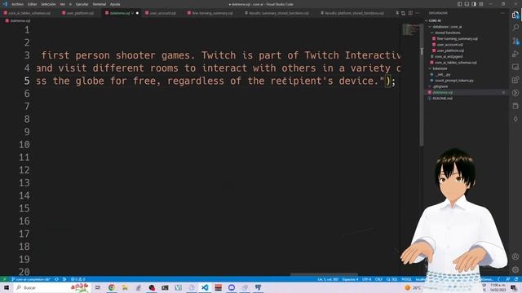Click the deleteme.sql breadcrumb
522x293 pixels.
(x=18, y=20)
